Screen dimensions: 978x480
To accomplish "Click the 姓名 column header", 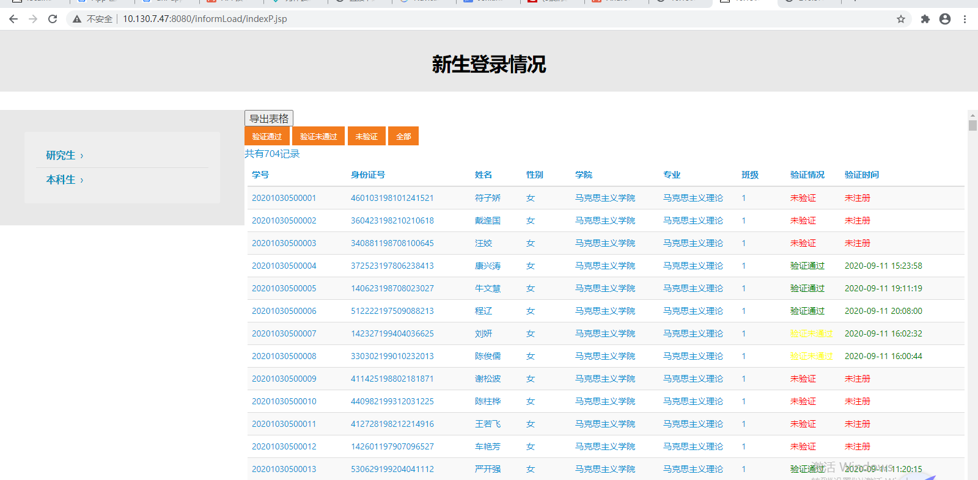I will pos(483,175).
